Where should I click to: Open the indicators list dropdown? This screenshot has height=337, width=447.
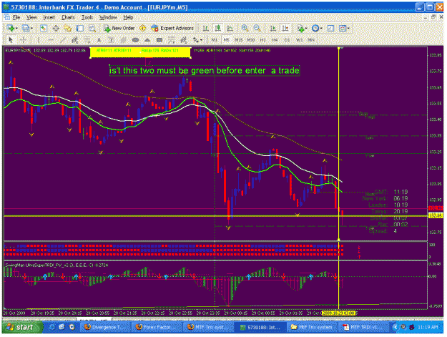pyautogui.click(x=302, y=28)
